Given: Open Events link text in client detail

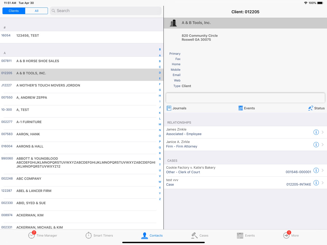Looking at the screenshot, I should click(249, 108).
